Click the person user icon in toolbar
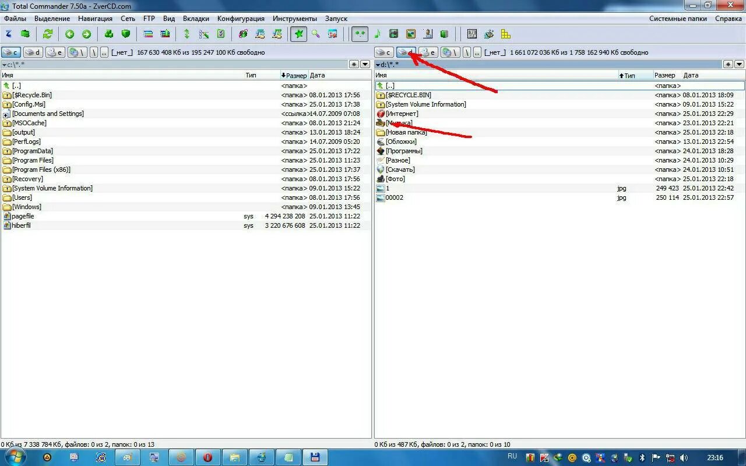The width and height of the screenshot is (746, 466). [x=428, y=34]
